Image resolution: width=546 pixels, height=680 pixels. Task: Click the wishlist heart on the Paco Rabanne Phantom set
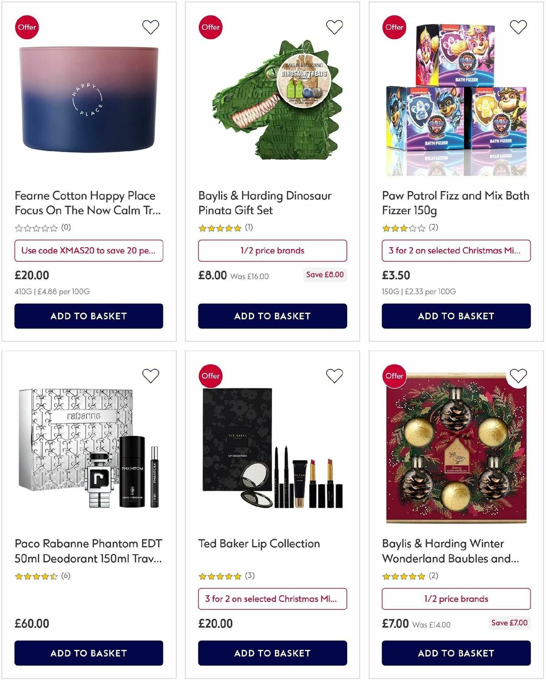[150, 376]
